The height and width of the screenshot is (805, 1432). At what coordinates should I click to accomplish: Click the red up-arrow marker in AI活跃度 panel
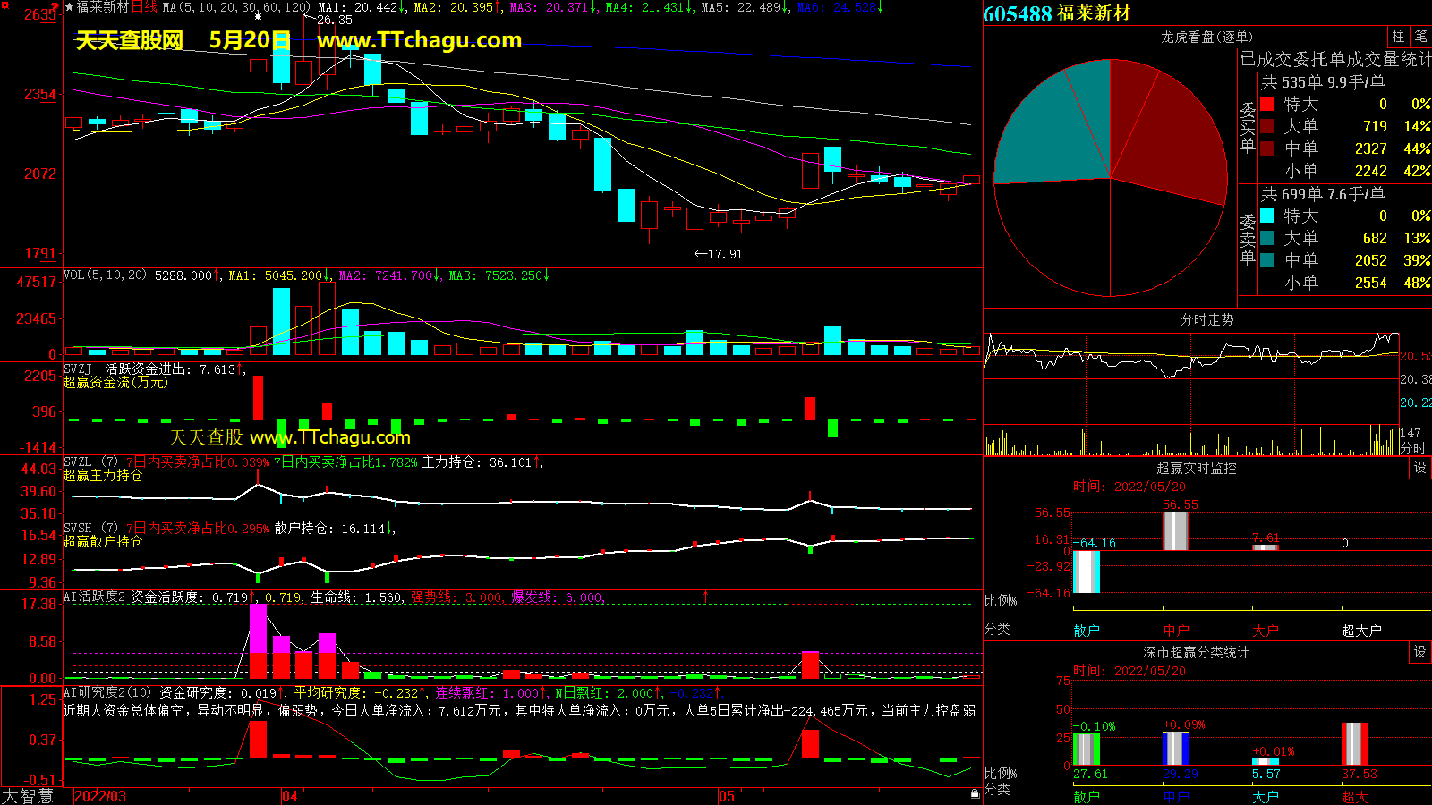[x=705, y=596]
